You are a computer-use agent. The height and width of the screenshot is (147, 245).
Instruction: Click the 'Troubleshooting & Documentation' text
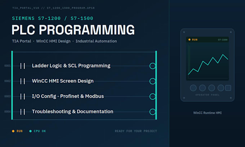[x=72, y=112]
